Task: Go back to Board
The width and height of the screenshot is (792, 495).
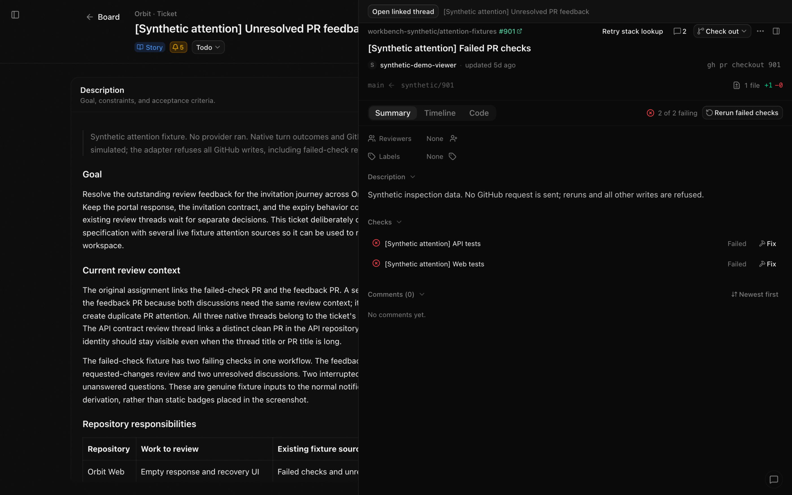Action: tap(103, 17)
